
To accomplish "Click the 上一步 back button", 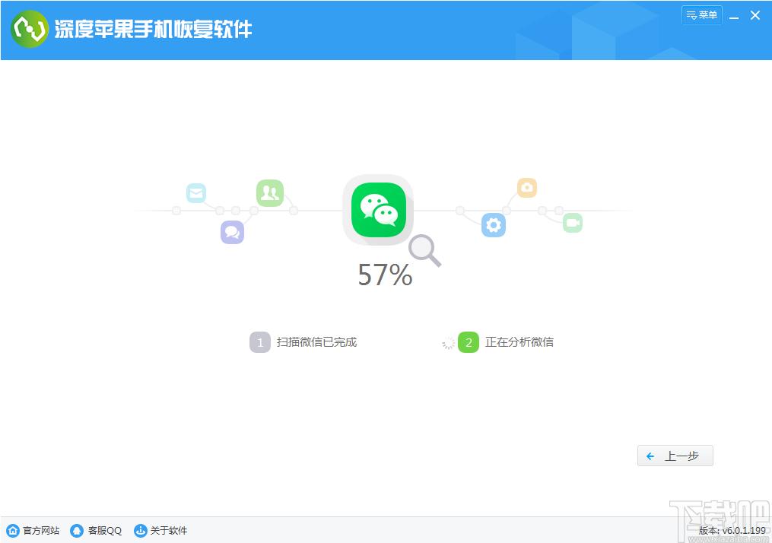I will pyautogui.click(x=675, y=456).
